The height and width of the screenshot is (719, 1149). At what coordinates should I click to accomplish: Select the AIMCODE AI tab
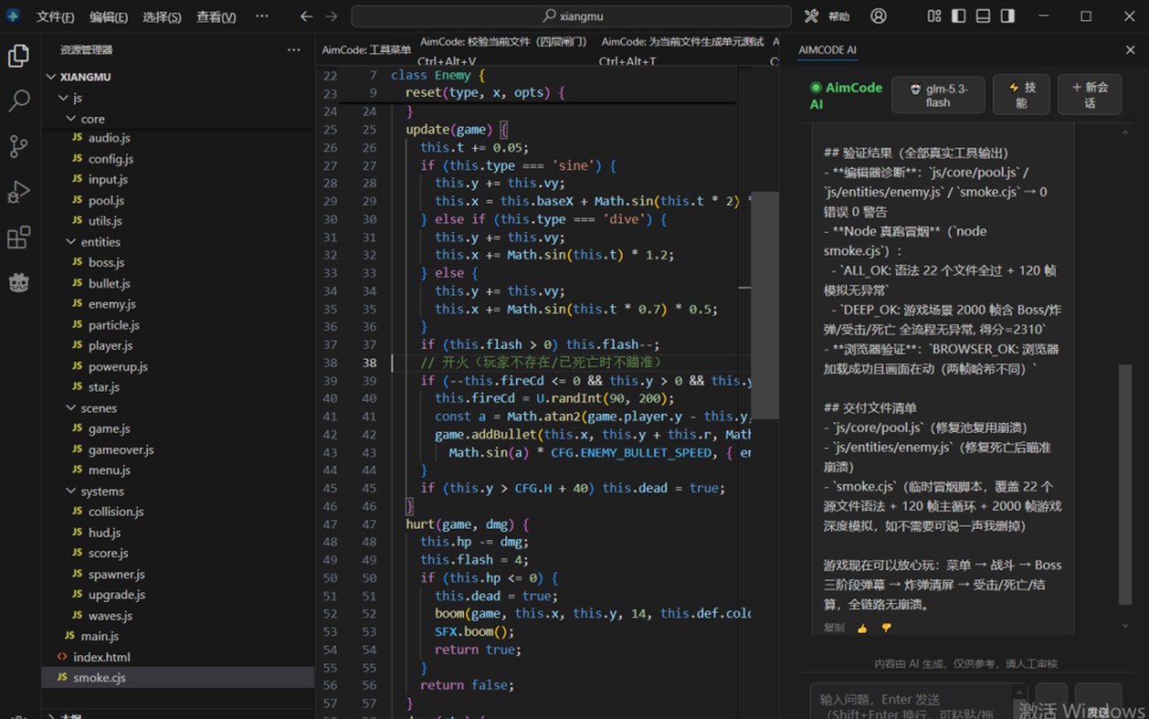[x=827, y=50]
